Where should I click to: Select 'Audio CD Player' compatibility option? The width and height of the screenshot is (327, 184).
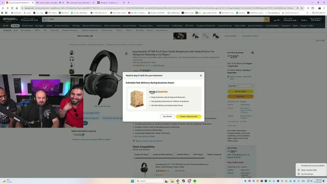tap(142, 155)
